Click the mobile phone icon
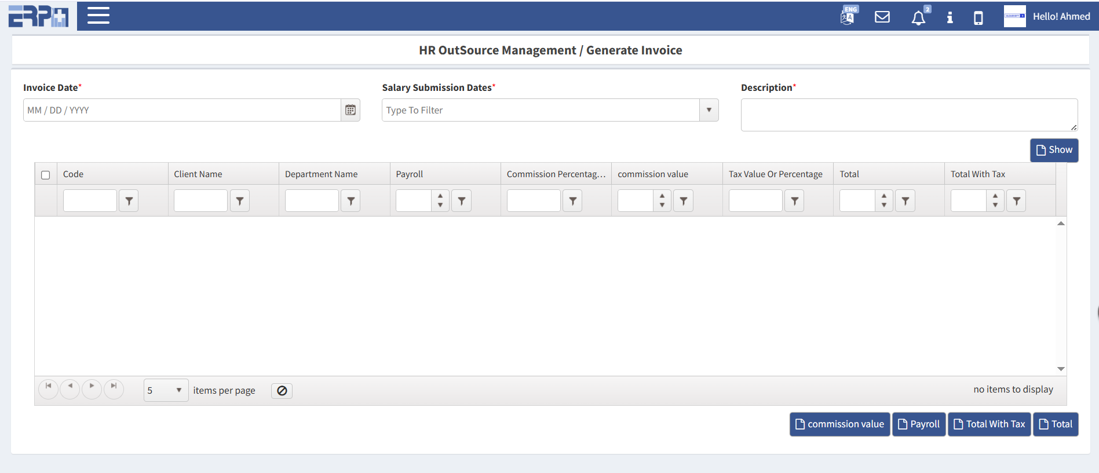Screen dimensions: 1099x473 pos(978,18)
